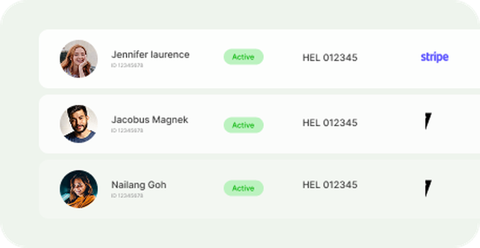Click the ID number under Jennifer laurence
The width and height of the screenshot is (480, 248).
click(x=127, y=65)
